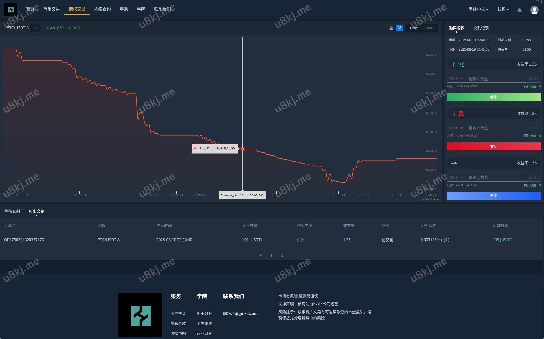Open the 永续合约 menu item
The height and width of the screenshot is (339, 544).
click(102, 9)
